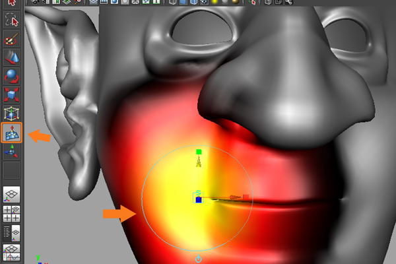Click the arrow Select tool in toolbox
This screenshot has height=264, width=396.
tap(12, 3)
